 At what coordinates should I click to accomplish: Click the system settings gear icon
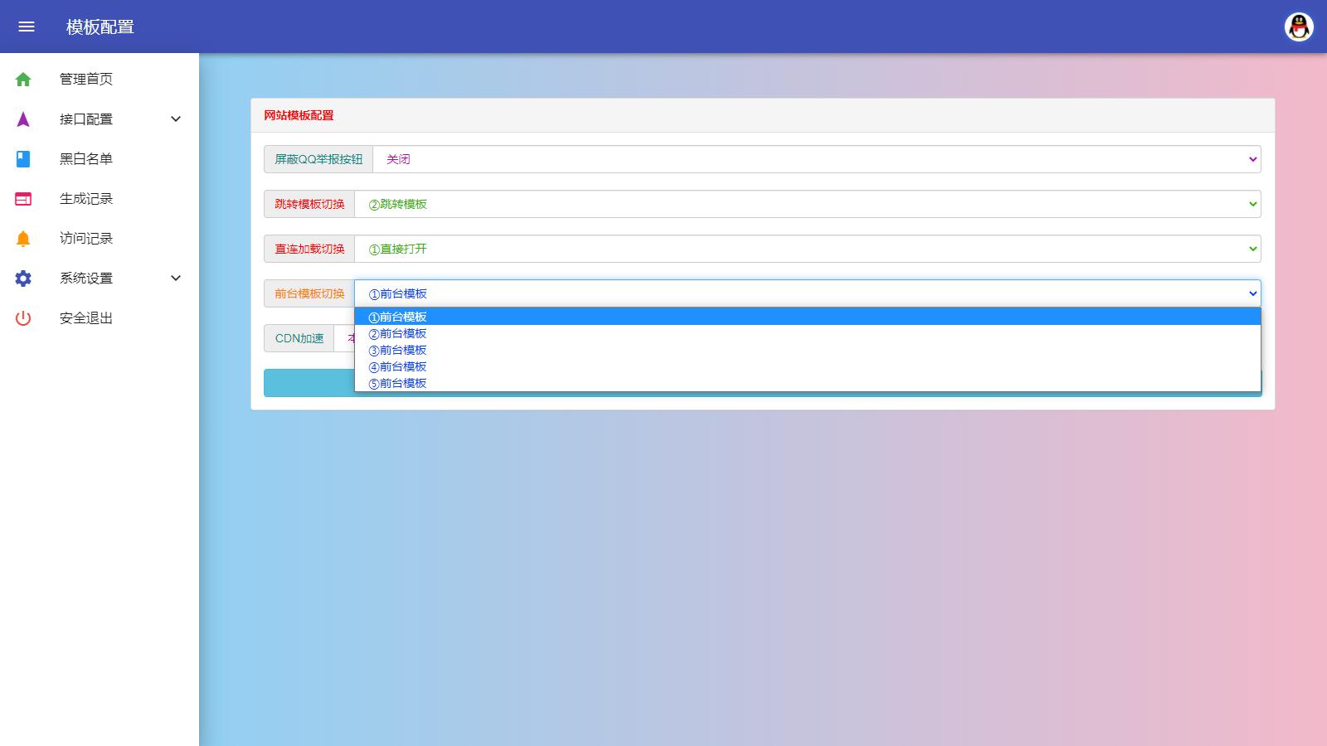tap(23, 279)
